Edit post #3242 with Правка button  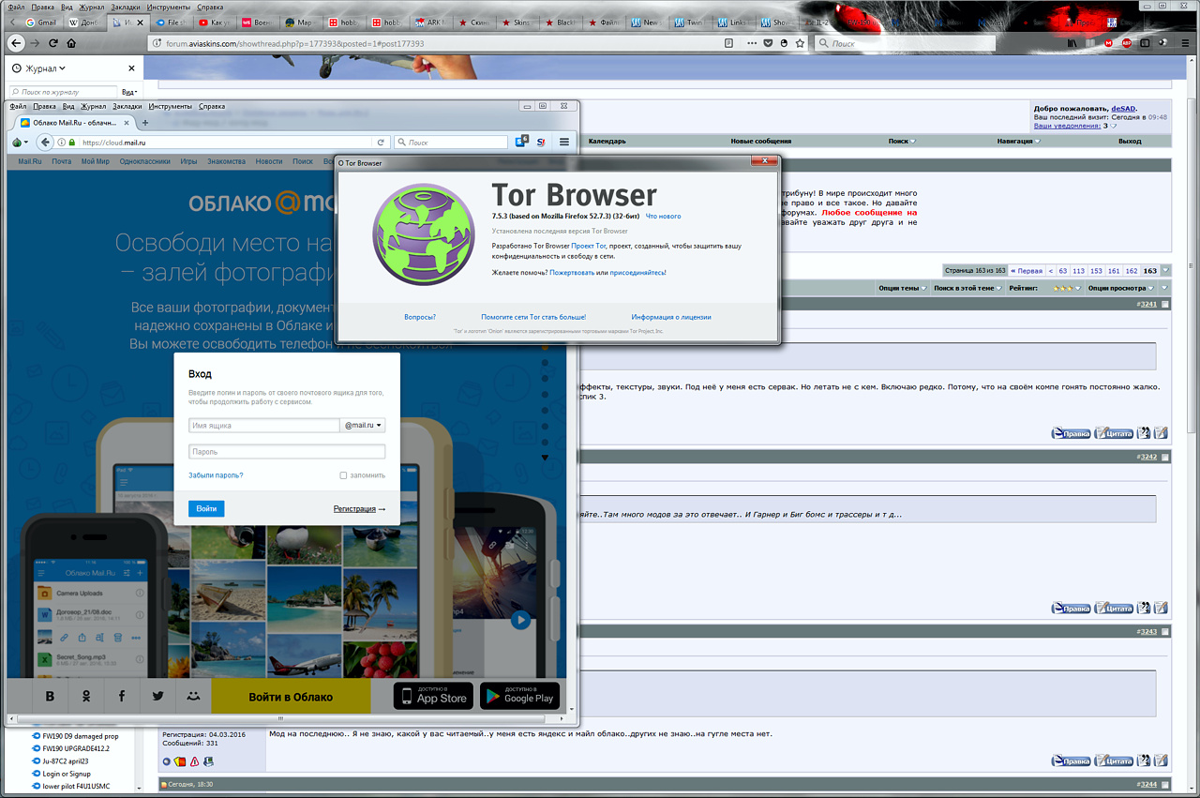(1071, 608)
